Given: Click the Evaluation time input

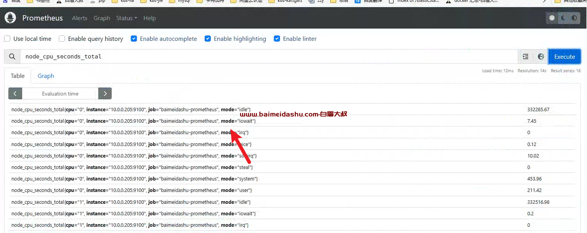Looking at the screenshot, I should click(60, 93).
